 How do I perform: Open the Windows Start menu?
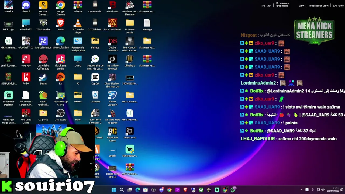click(114, 190)
